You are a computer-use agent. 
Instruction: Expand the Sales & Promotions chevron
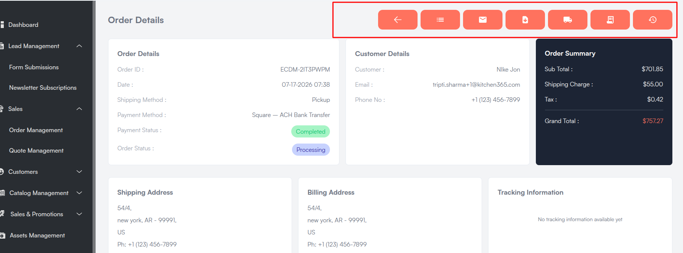[x=79, y=214]
